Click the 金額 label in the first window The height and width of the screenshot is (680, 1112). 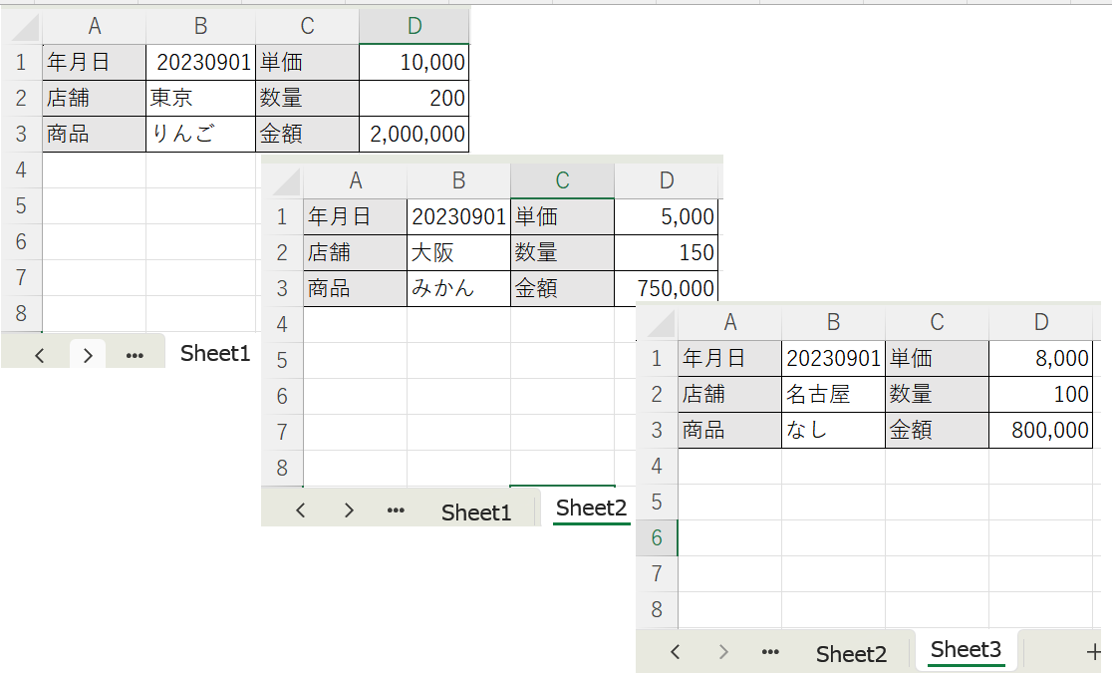click(307, 135)
